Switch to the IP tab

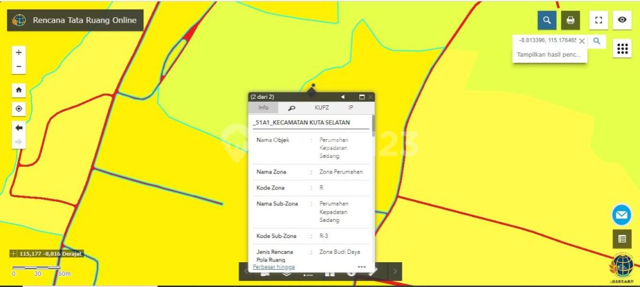coord(351,108)
